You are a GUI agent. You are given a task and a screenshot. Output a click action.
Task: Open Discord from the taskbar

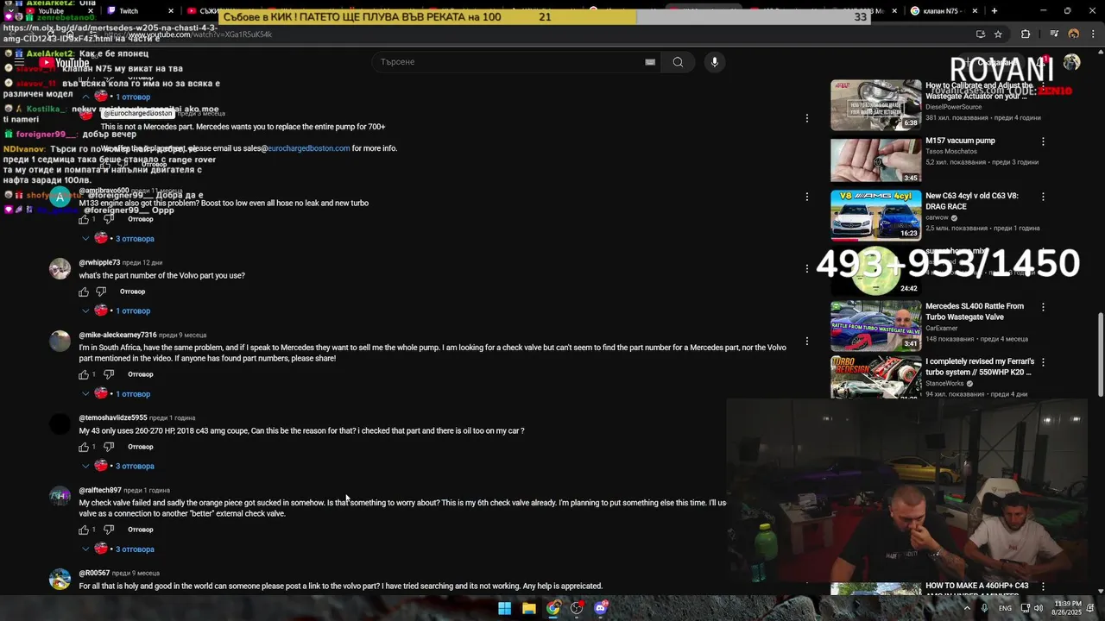[601, 608]
